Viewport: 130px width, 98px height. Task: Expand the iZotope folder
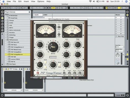click(6, 20)
